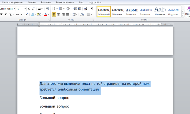This screenshot has height=114, width=190.
Task: Click the highlighted text требуется альбомная ориентация
Action: coord(69,90)
